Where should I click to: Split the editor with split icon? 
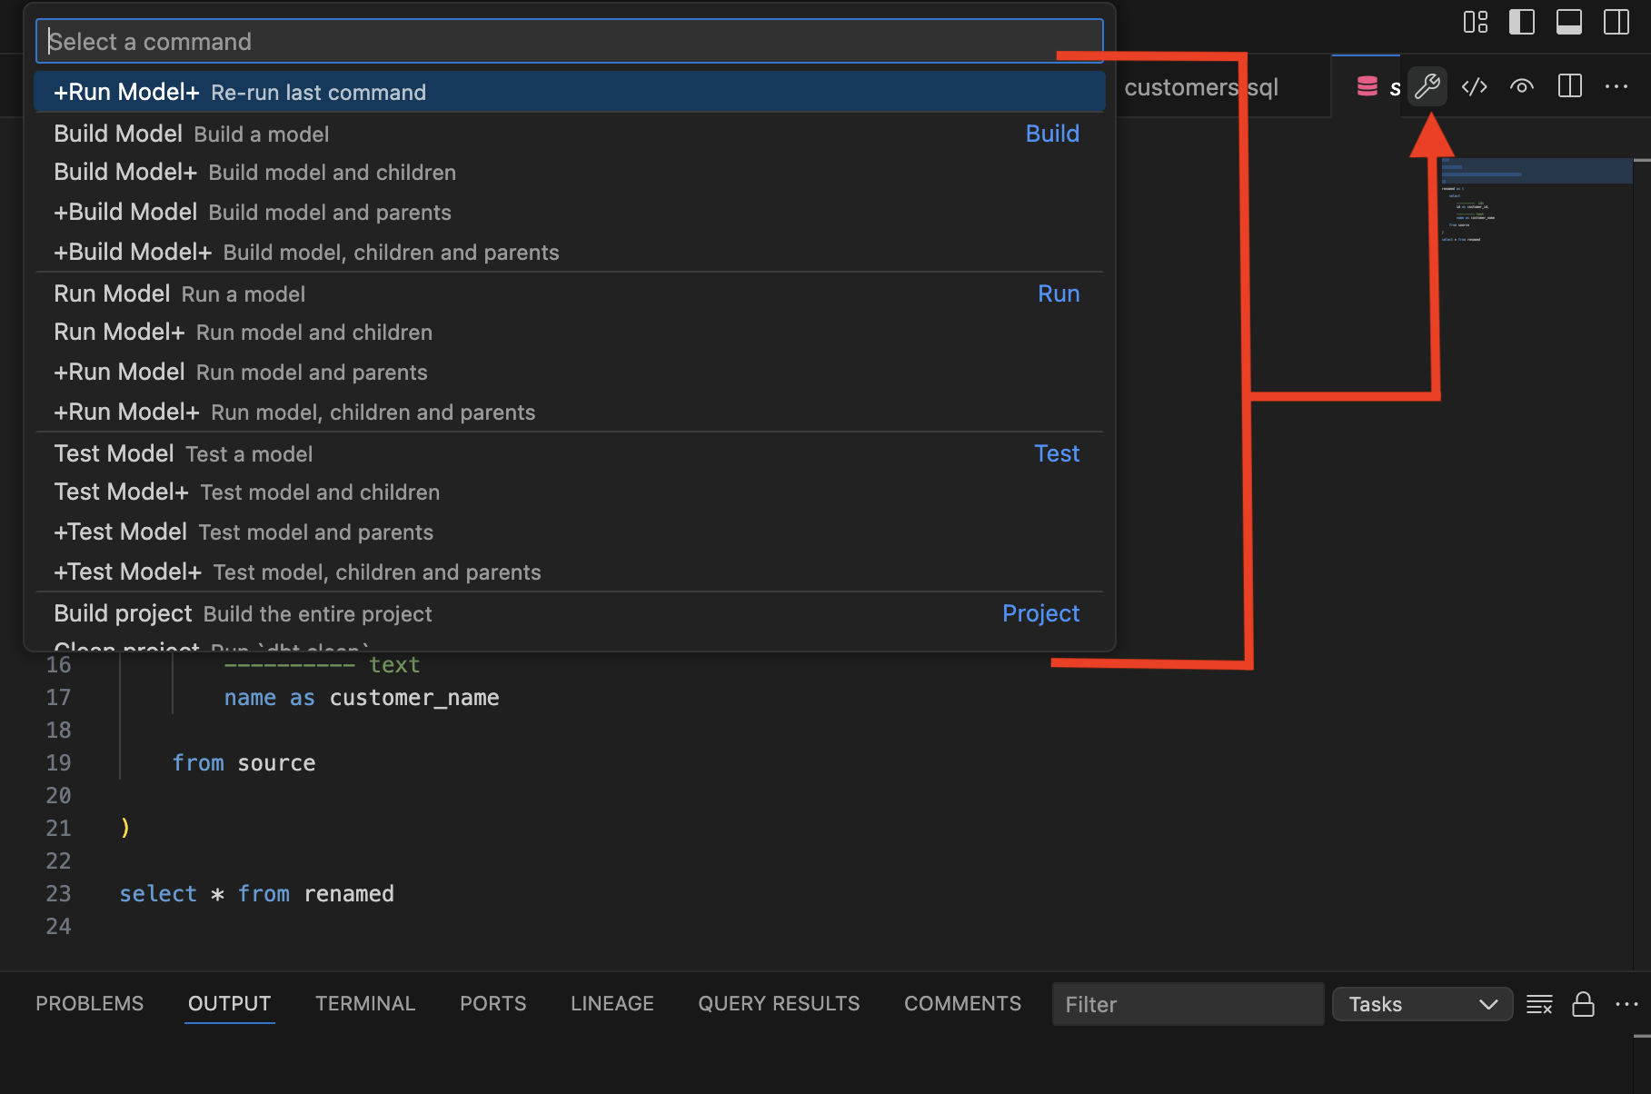pyautogui.click(x=1569, y=86)
